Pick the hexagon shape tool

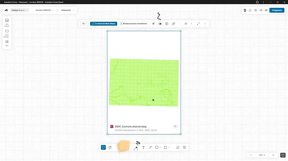tap(157, 147)
